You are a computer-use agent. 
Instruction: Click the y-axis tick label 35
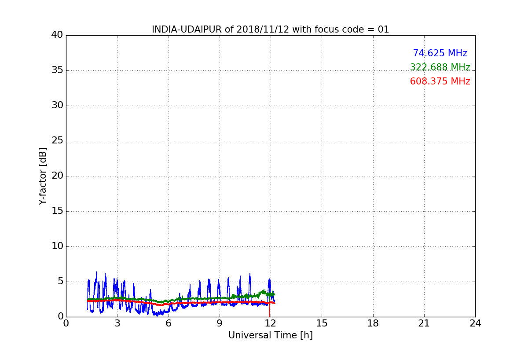(57, 70)
